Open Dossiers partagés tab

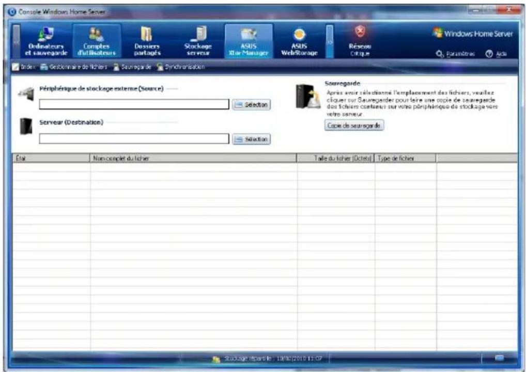pos(147,41)
